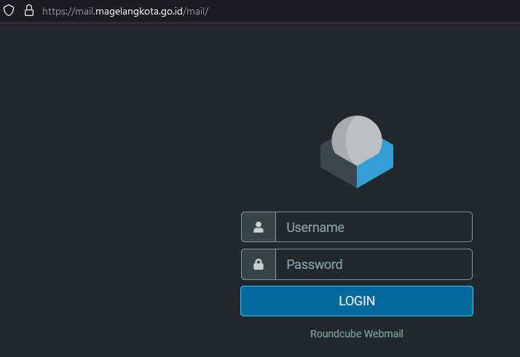520x357 pixels.
Task: Click the magelangkota.go.id domain text in URL
Action: (139, 11)
